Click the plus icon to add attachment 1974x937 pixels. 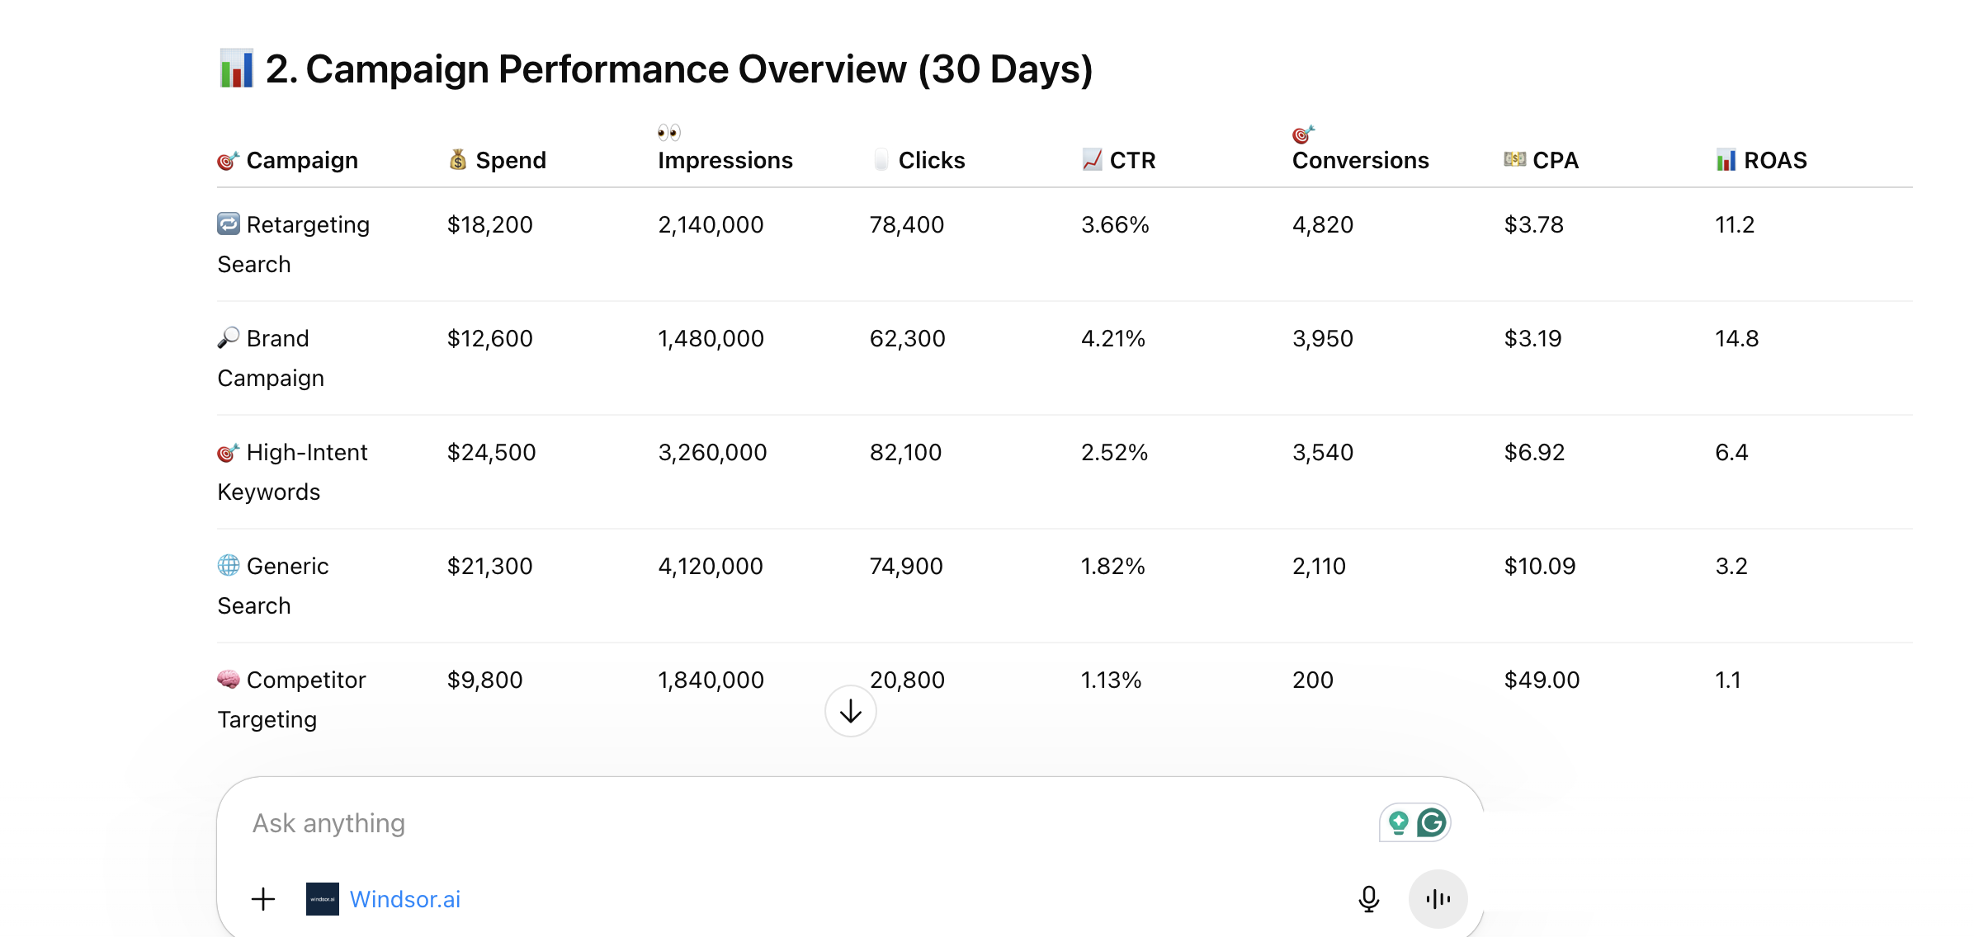[263, 899]
